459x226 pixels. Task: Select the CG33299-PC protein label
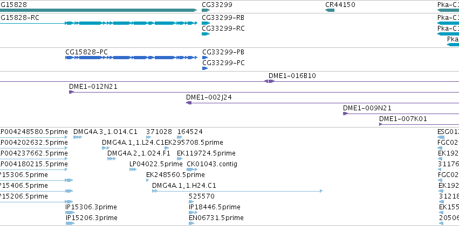point(223,63)
